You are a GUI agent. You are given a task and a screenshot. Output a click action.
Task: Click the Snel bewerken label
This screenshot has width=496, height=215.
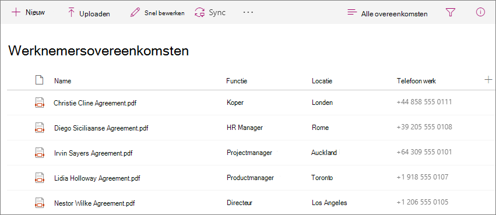(164, 13)
